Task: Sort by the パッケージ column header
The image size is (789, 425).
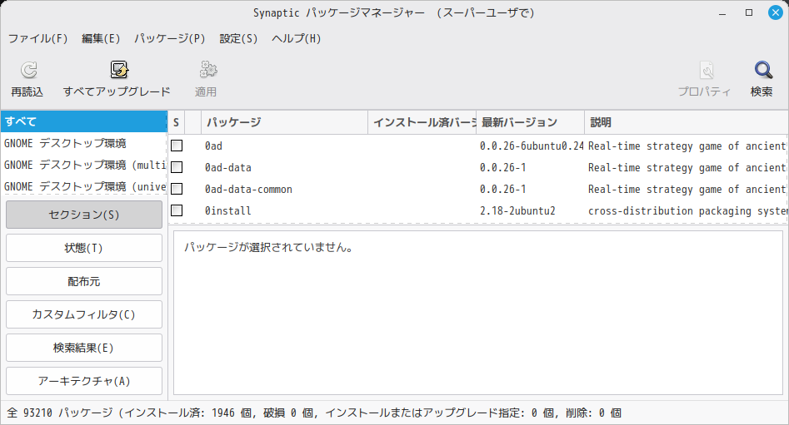Action: coord(284,122)
